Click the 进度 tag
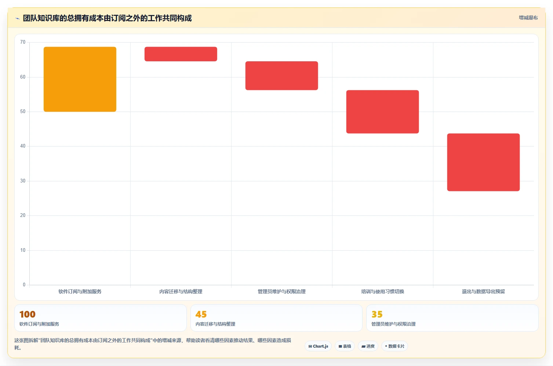553x366 pixels. point(368,346)
